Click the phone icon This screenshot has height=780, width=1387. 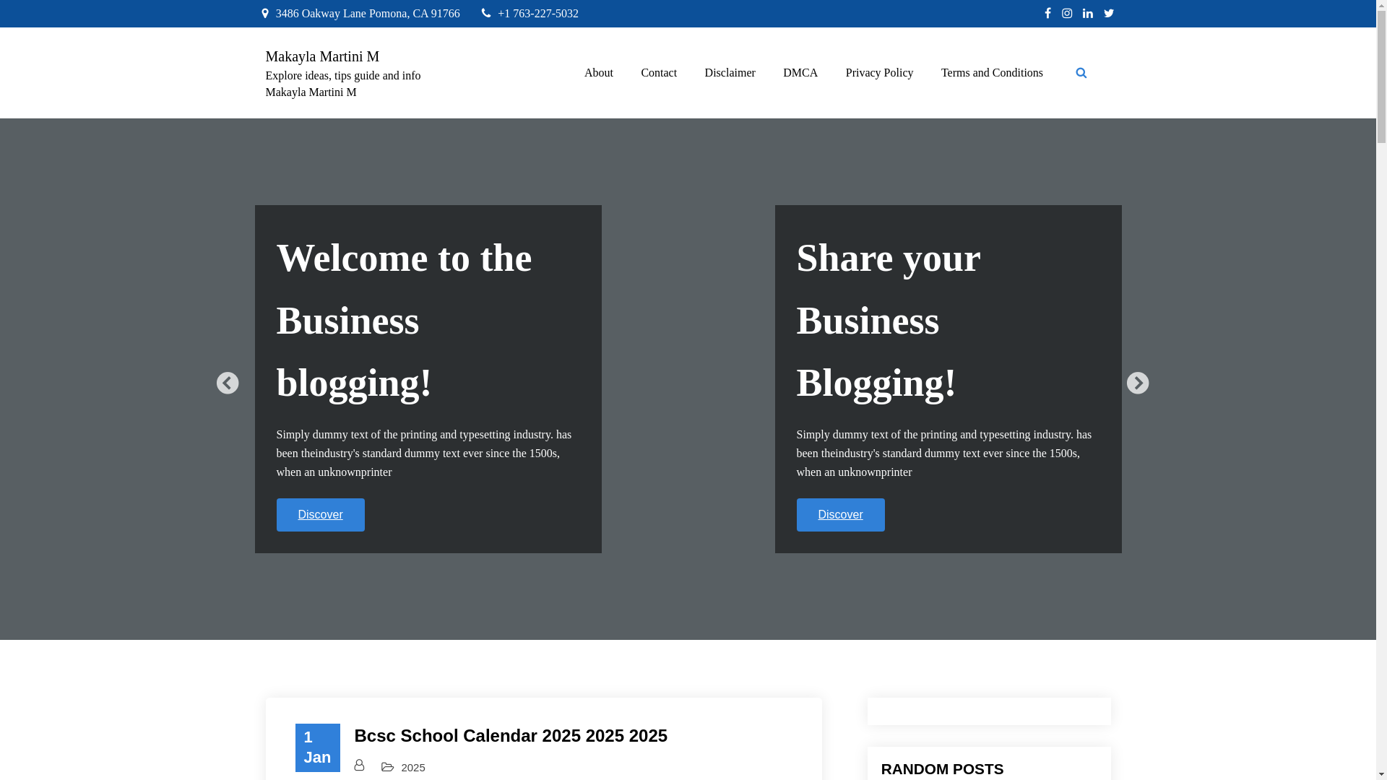[486, 13]
